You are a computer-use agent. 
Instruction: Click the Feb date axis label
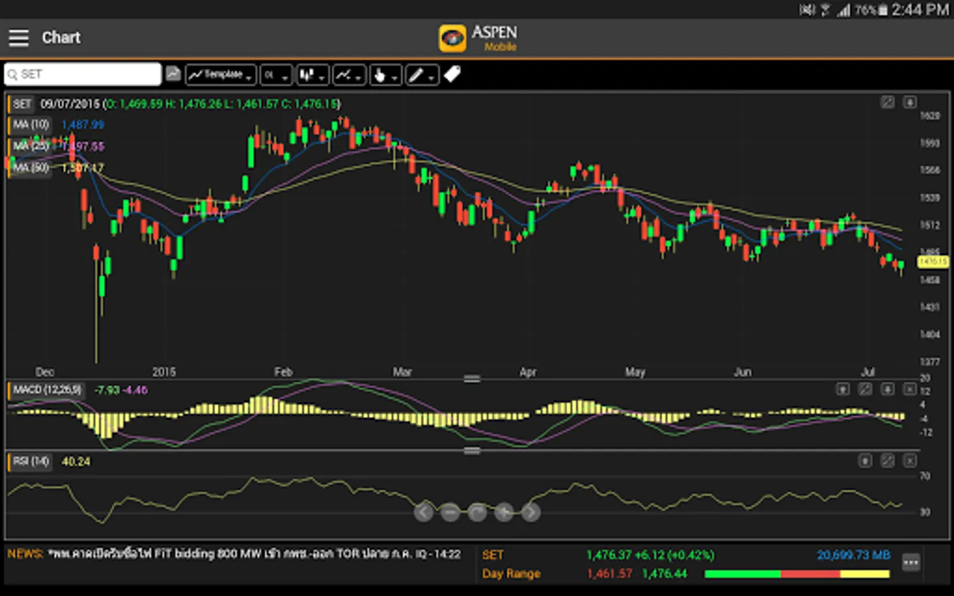point(283,372)
